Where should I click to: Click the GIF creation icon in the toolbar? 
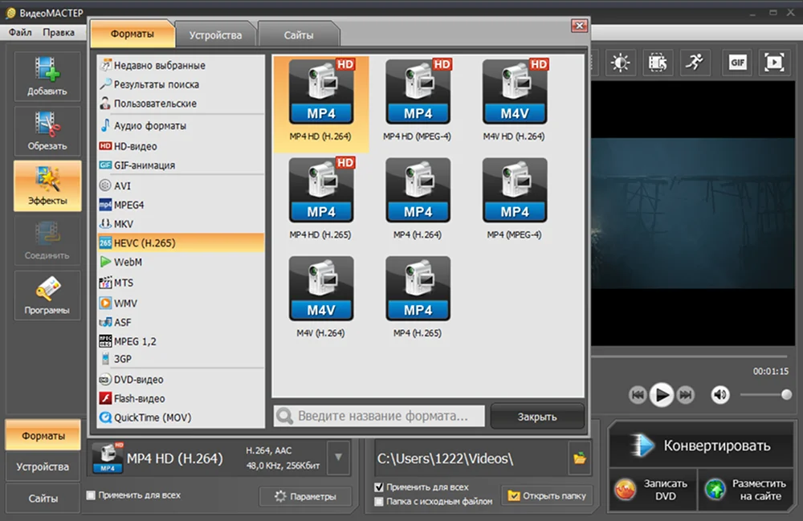pos(737,62)
